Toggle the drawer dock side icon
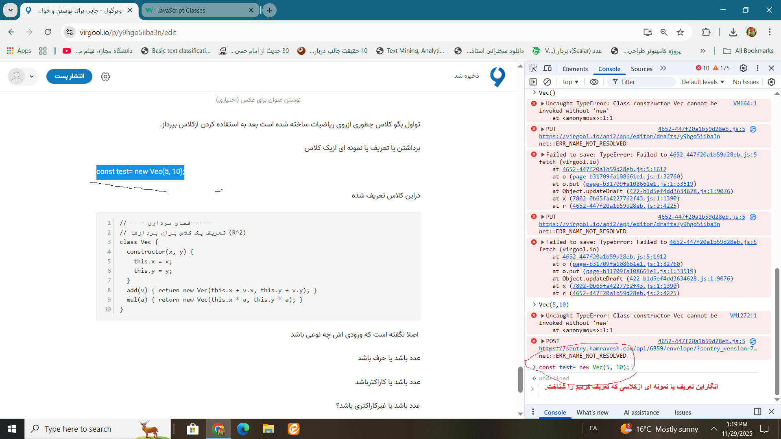781x439 pixels. (757, 412)
